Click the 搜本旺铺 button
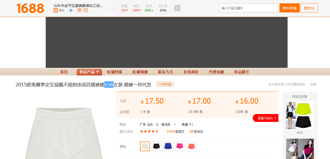 289,8
